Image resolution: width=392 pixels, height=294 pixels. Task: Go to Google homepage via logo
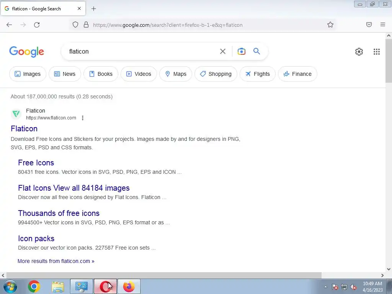27,52
